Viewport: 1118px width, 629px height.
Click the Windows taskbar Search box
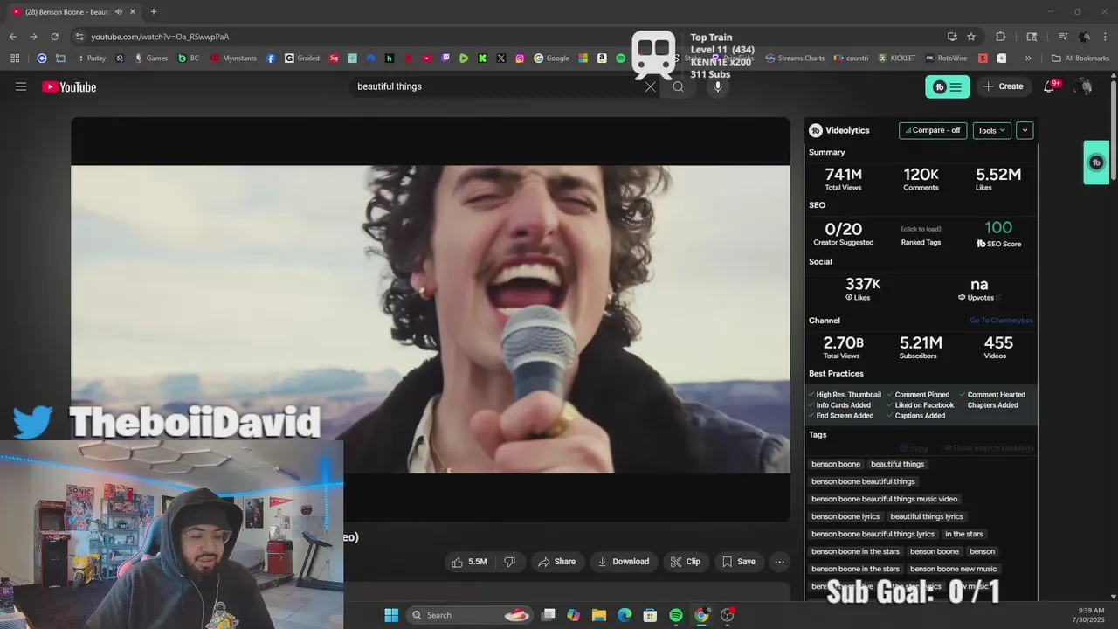[471, 615]
